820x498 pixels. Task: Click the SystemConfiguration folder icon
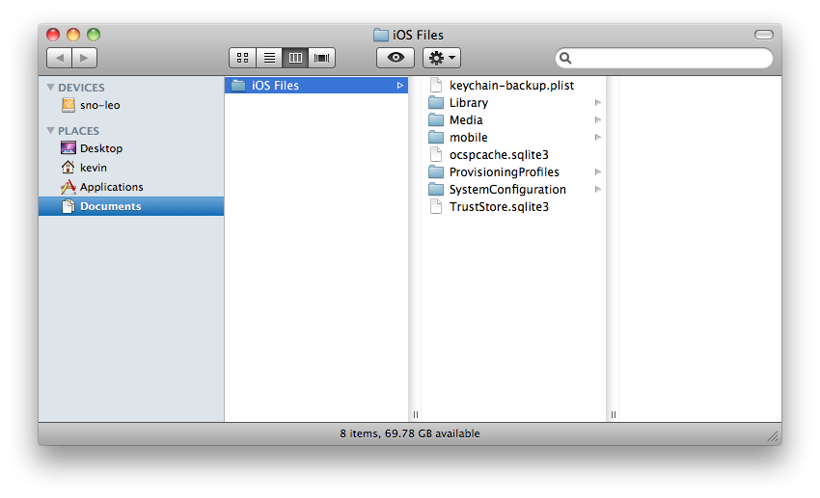(x=436, y=189)
